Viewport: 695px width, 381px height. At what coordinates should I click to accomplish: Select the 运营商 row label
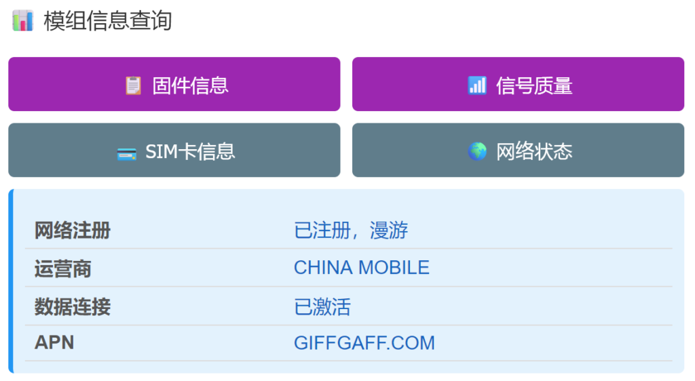[63, 268]
